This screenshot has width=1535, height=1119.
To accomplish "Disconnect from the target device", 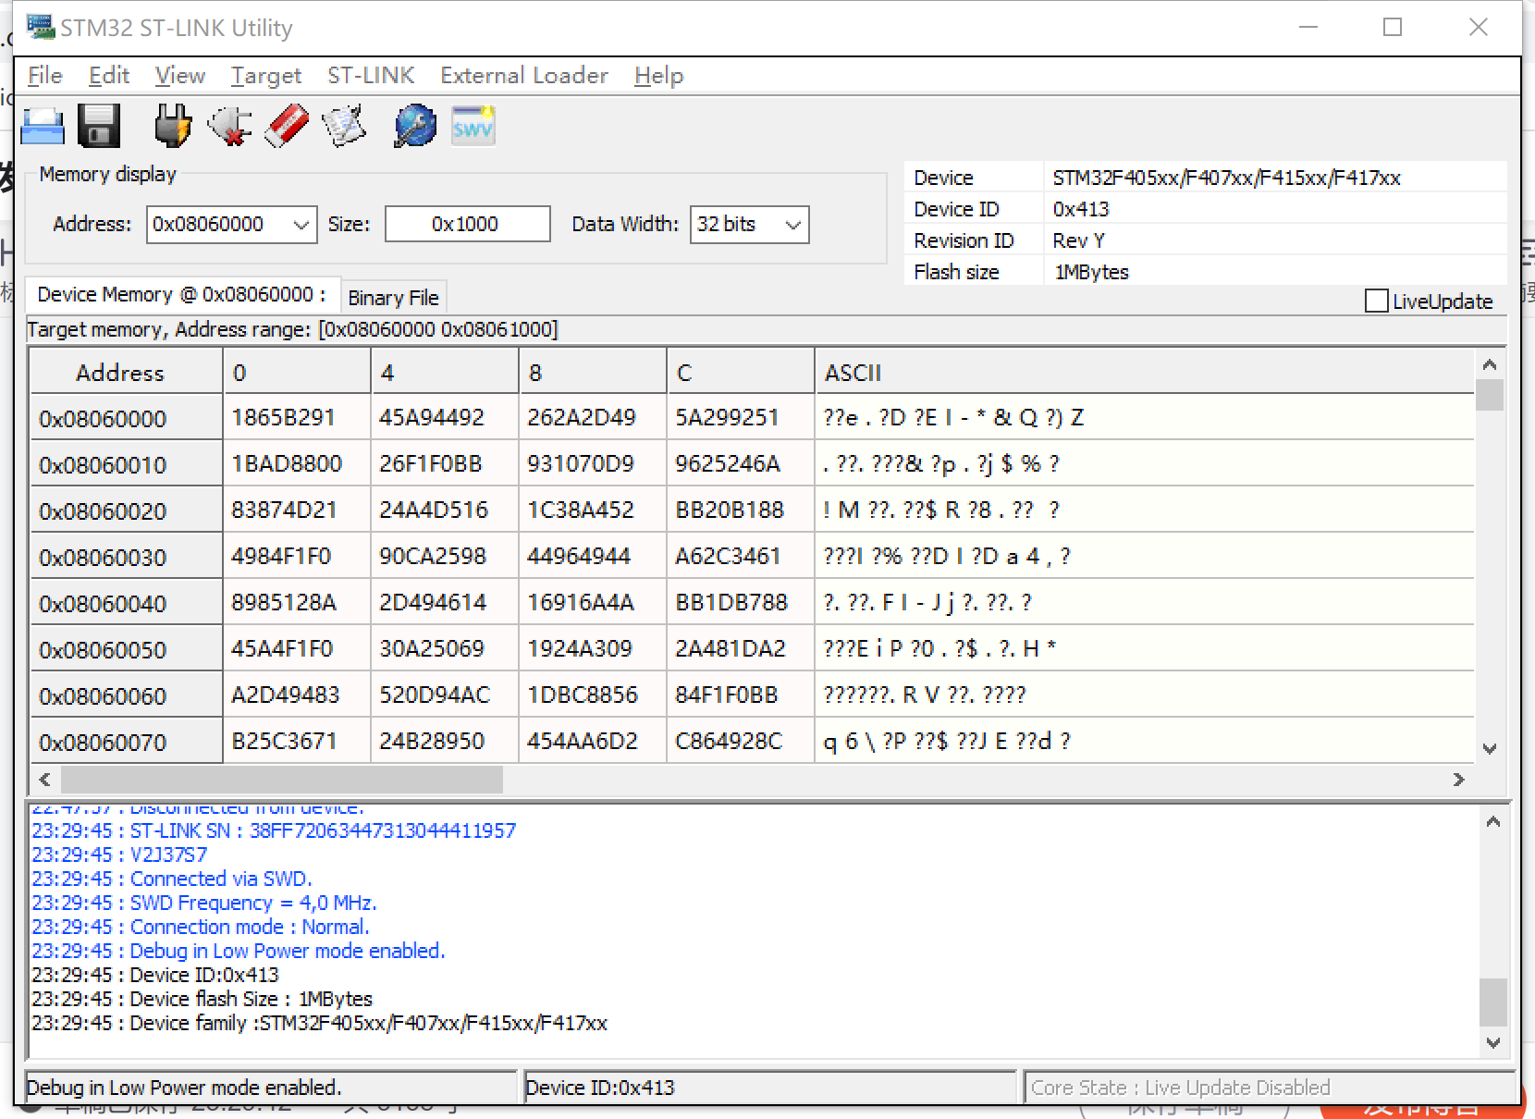I will point(227,125).
